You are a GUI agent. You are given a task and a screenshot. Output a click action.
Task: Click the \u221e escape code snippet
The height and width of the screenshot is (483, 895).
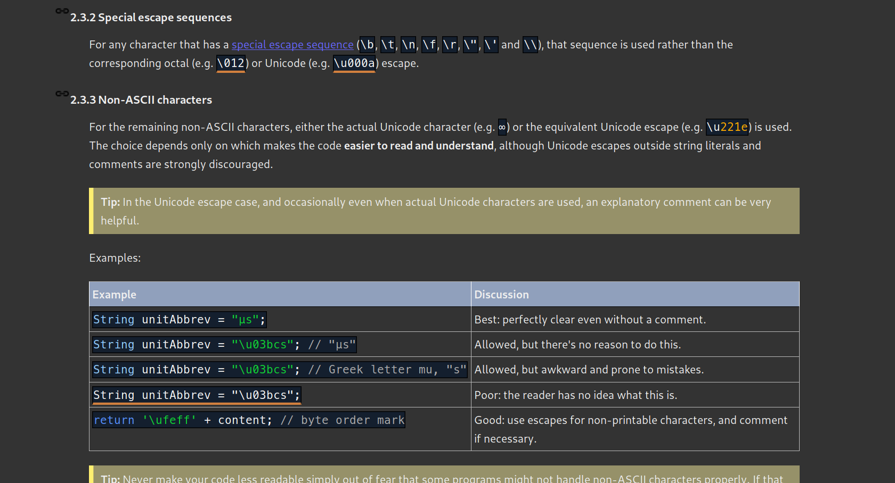[727, 127]
